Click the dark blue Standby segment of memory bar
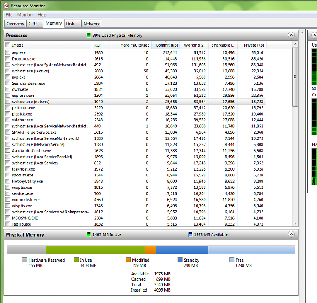The image size is (317, 303). click(x=182, y=250)
